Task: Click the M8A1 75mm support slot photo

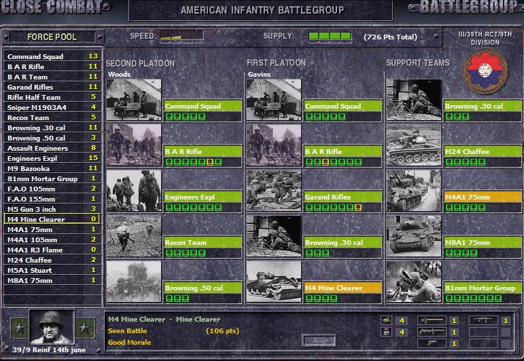Action: 414,236
